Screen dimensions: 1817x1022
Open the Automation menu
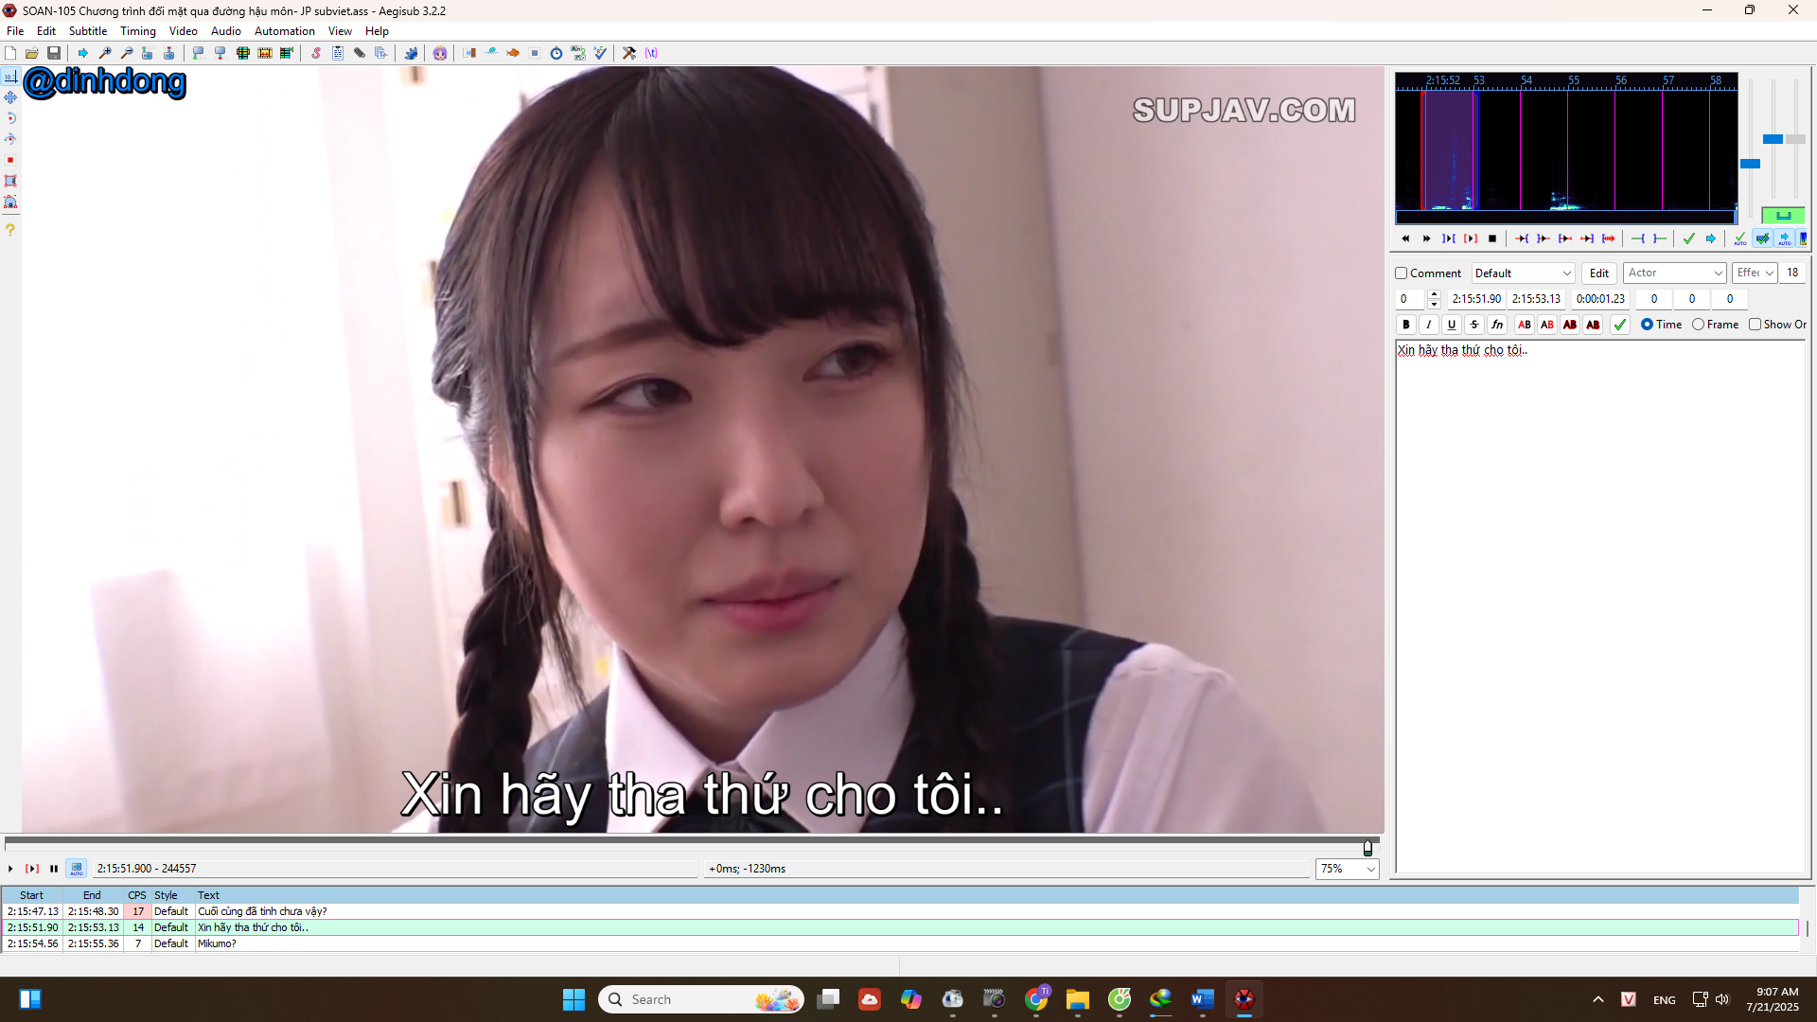click(284, 31)
